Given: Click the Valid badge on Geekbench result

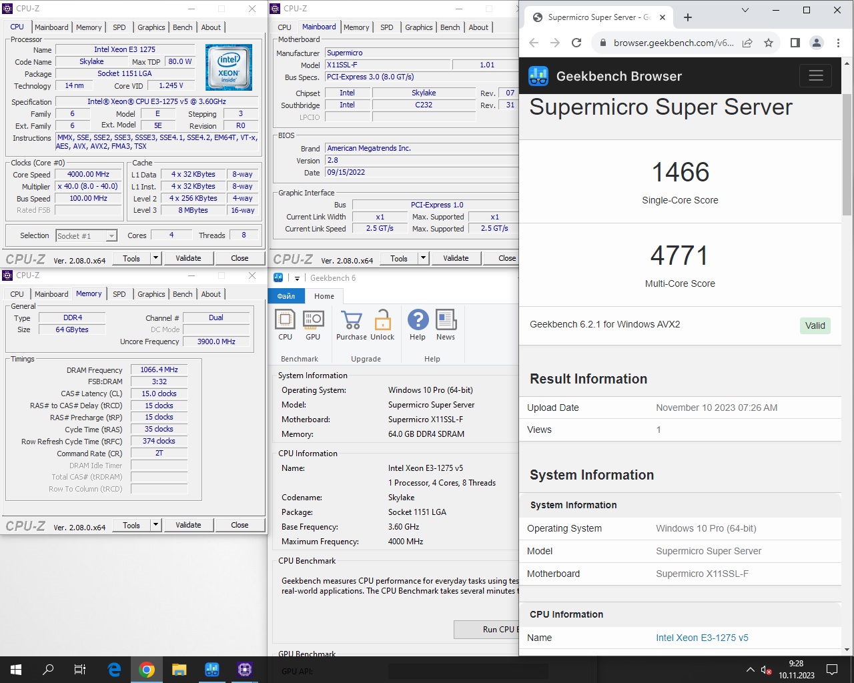Looking at the screenshot, I should point(815,325).
